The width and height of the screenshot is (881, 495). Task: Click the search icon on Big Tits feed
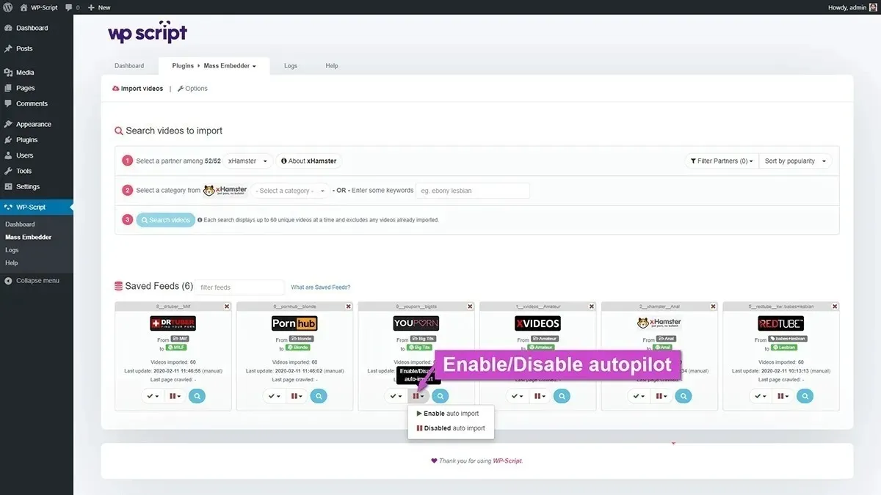tap(440, 396)
